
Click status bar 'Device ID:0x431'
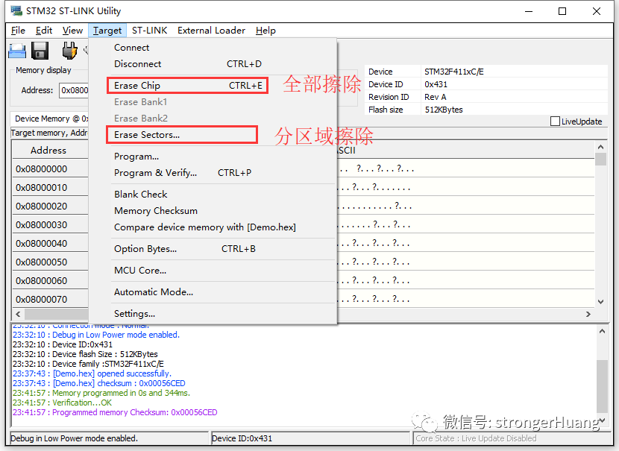pyautogui.click(x=242, y=438)
